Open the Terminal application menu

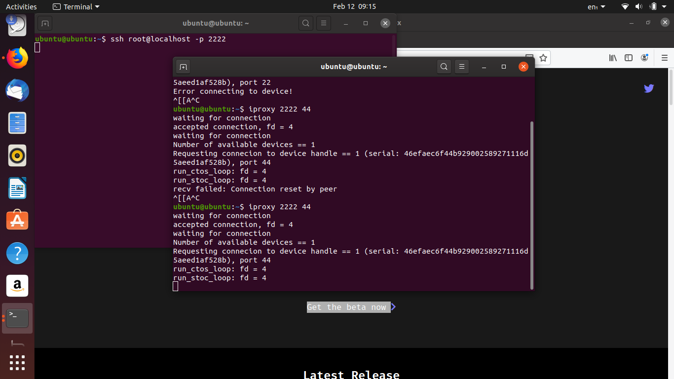click(76, 6)
